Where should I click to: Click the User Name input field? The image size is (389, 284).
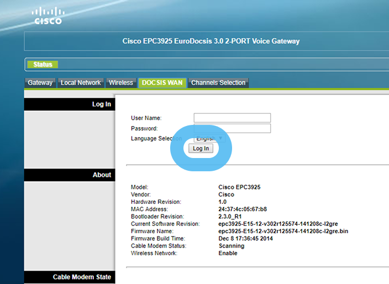point(232,118)
